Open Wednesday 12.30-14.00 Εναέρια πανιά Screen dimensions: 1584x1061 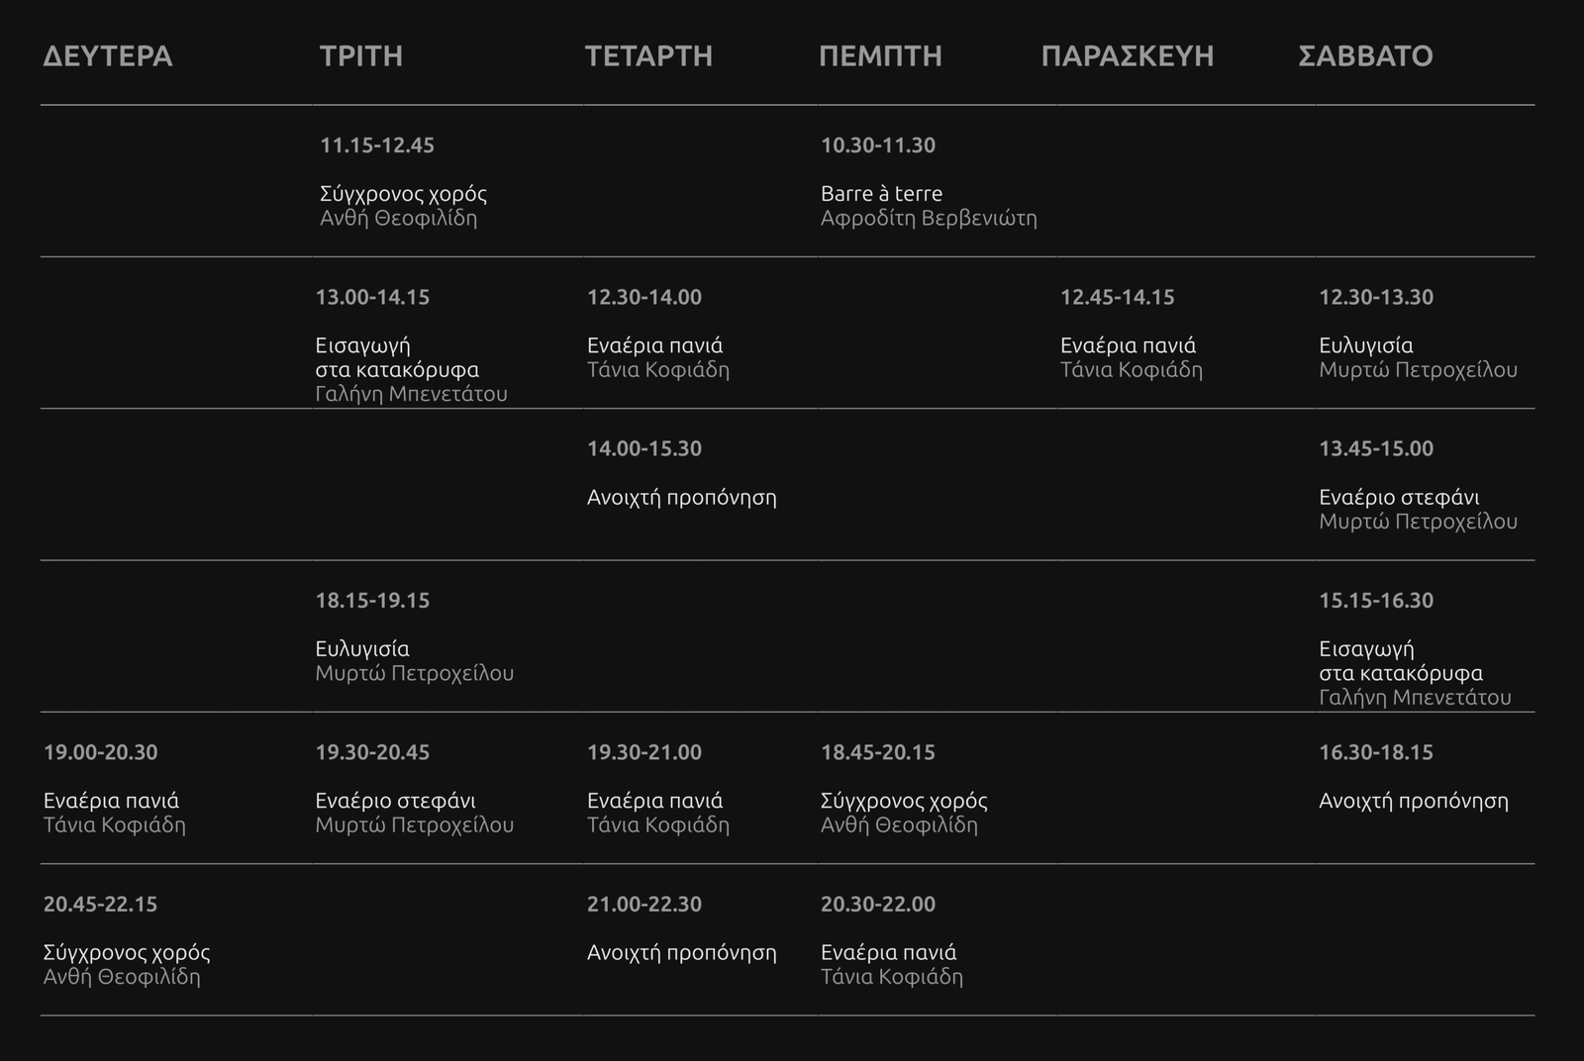point(654,345)
